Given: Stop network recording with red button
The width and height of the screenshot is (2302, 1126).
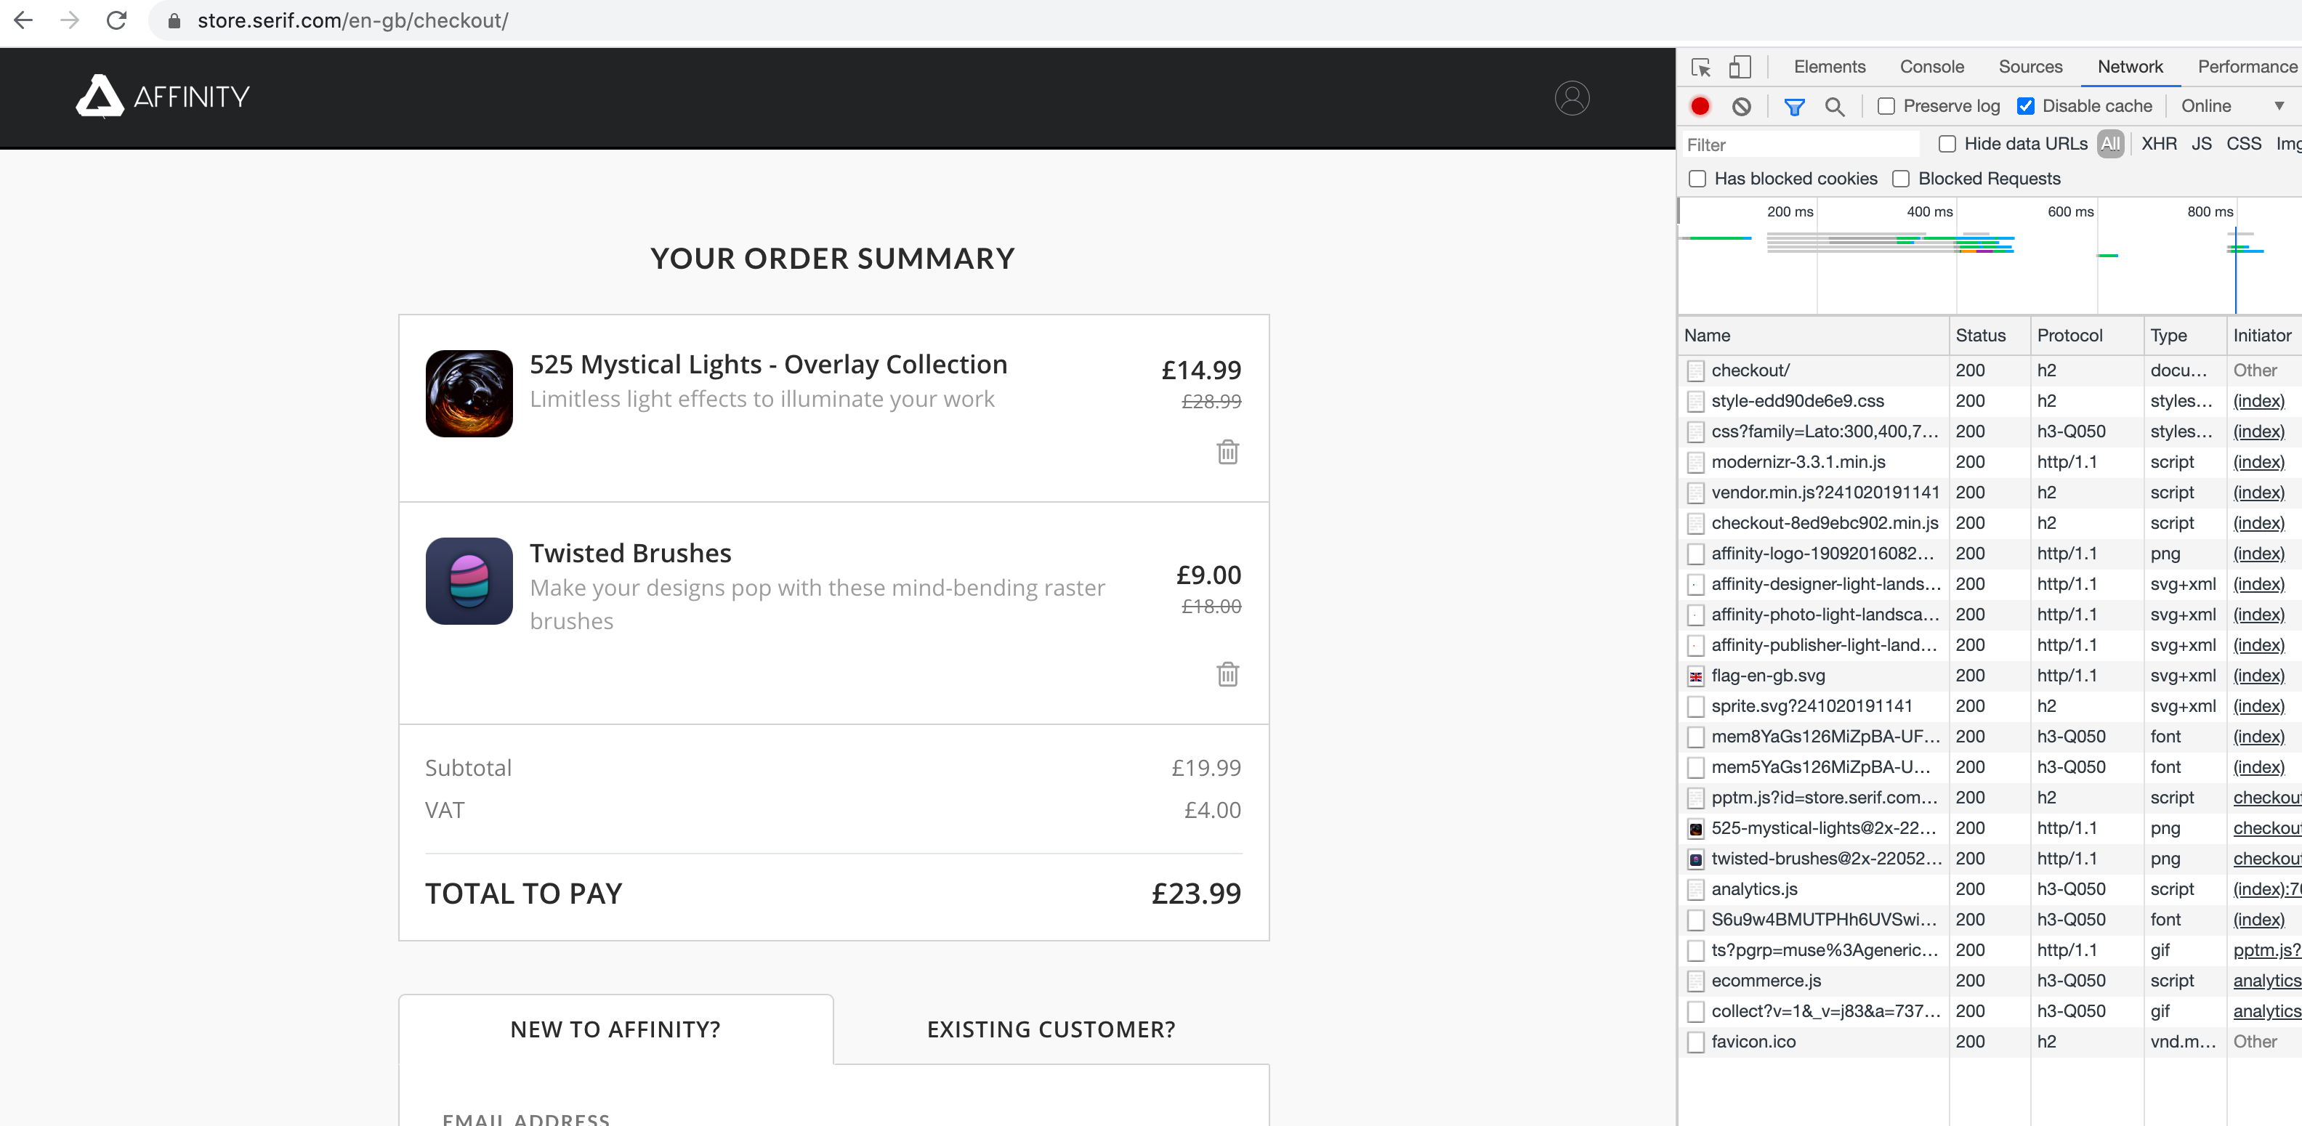Looking at the screenshot, I should tap(1700, 106).
